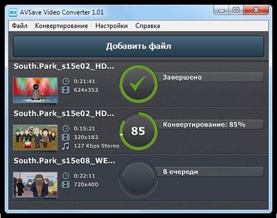Select the first South.Park_s15e02_HD file title
This screenshot has width=277, height=218.
64,67
